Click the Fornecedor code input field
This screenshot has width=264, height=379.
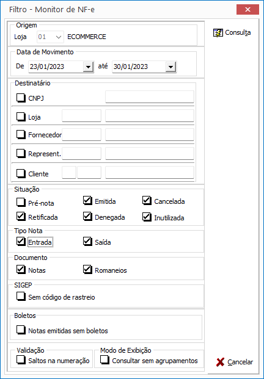(81, 134)
